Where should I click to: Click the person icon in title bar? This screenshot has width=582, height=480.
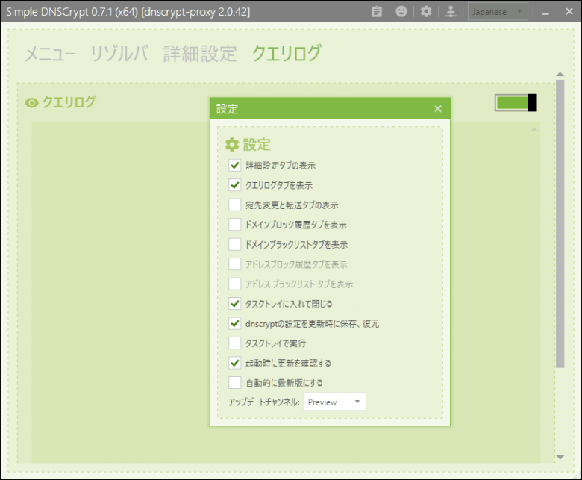tap(451, 12)
